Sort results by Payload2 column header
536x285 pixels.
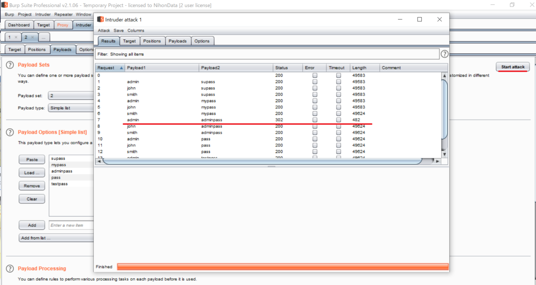click(x=236, y=68)
